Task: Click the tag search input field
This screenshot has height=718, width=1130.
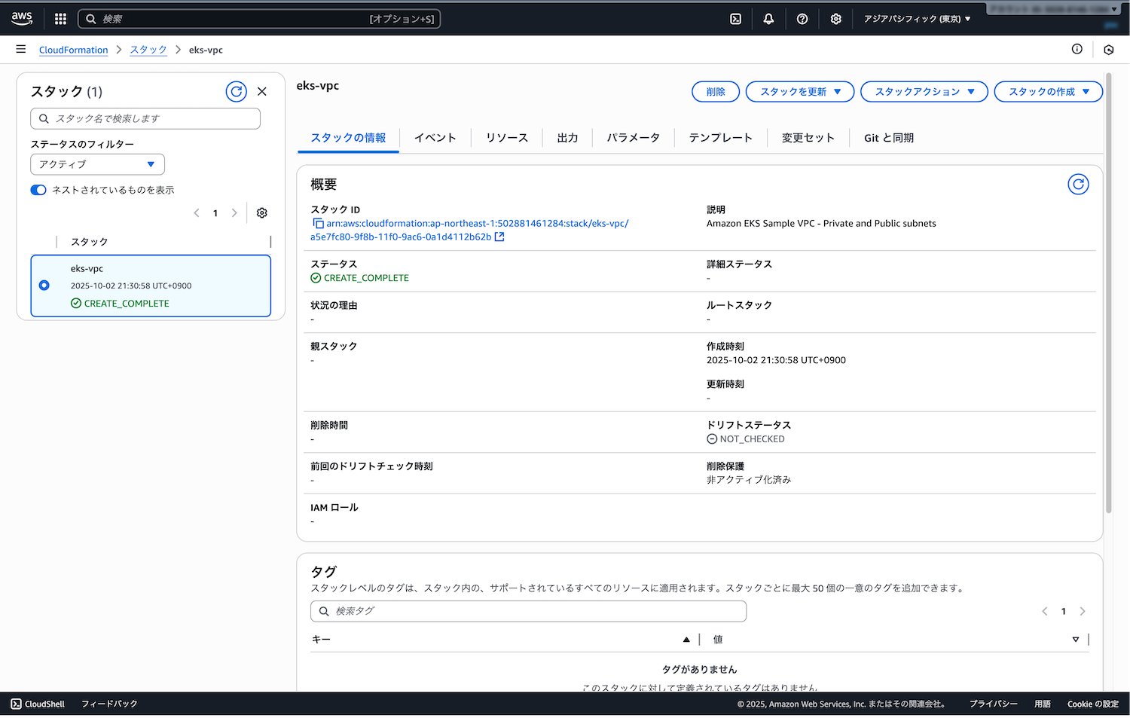Action: [528, 611]
